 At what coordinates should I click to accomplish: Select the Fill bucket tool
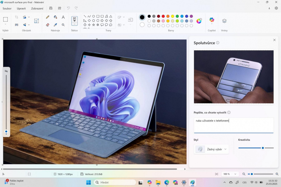tap(55, 17)
